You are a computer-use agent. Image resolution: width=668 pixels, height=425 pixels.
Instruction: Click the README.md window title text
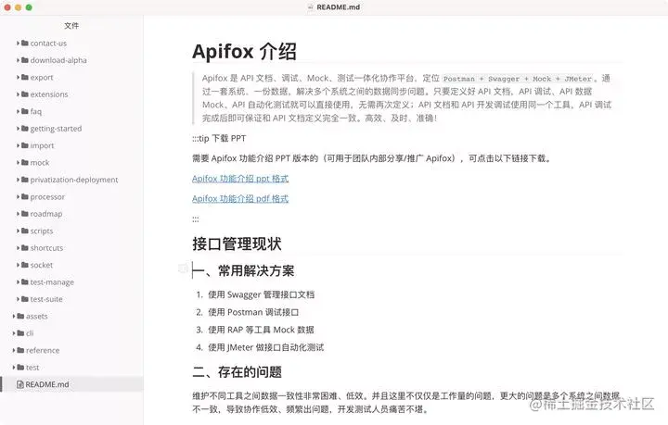point(339,7)
